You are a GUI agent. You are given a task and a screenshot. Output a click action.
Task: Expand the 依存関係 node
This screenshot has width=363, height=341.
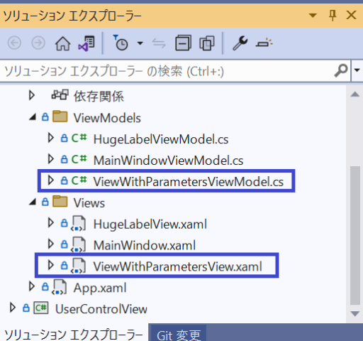[x=31, y=95]
